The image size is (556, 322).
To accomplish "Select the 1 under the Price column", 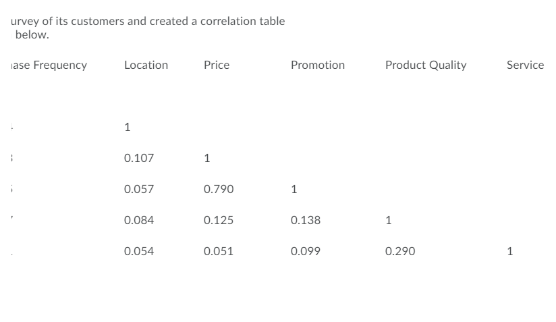I will point(206,158).
